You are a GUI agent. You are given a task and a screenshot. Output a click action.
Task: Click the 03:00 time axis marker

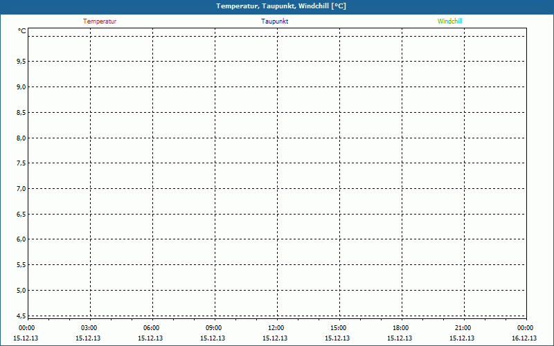[89, 328]
